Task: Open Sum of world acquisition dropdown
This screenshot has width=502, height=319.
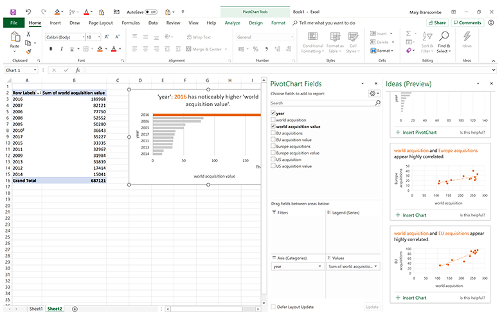Action: (x=375, y=266)
